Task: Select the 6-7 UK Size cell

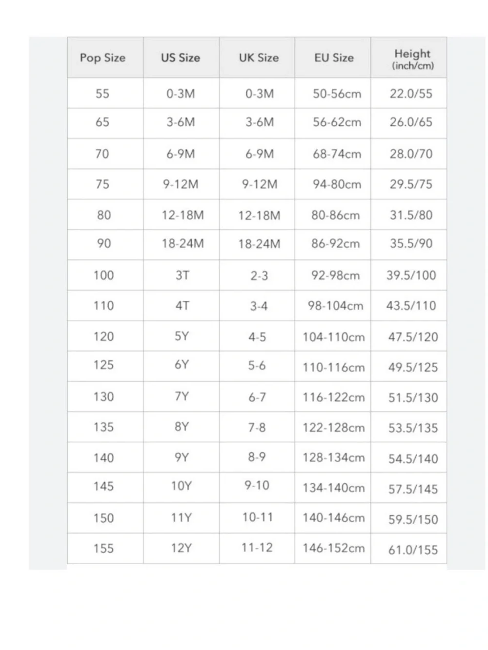Action: pos(257,397)
